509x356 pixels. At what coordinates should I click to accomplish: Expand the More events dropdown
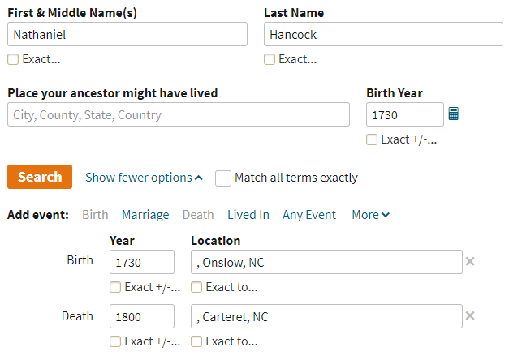[x=371, y=215]
